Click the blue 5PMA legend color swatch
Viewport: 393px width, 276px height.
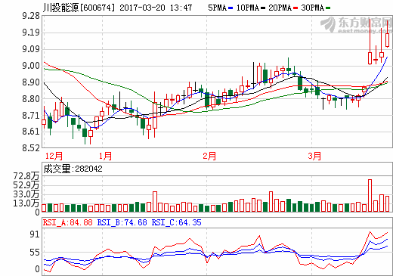coord(231,8)
